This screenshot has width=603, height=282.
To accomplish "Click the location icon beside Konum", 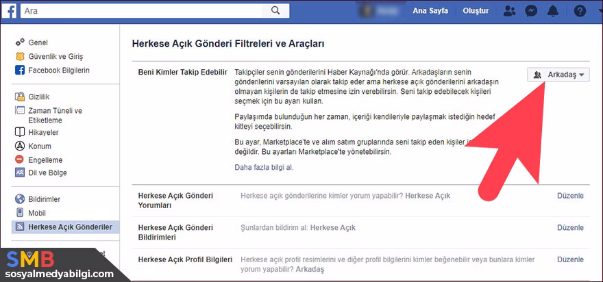I will coord(20,146).
